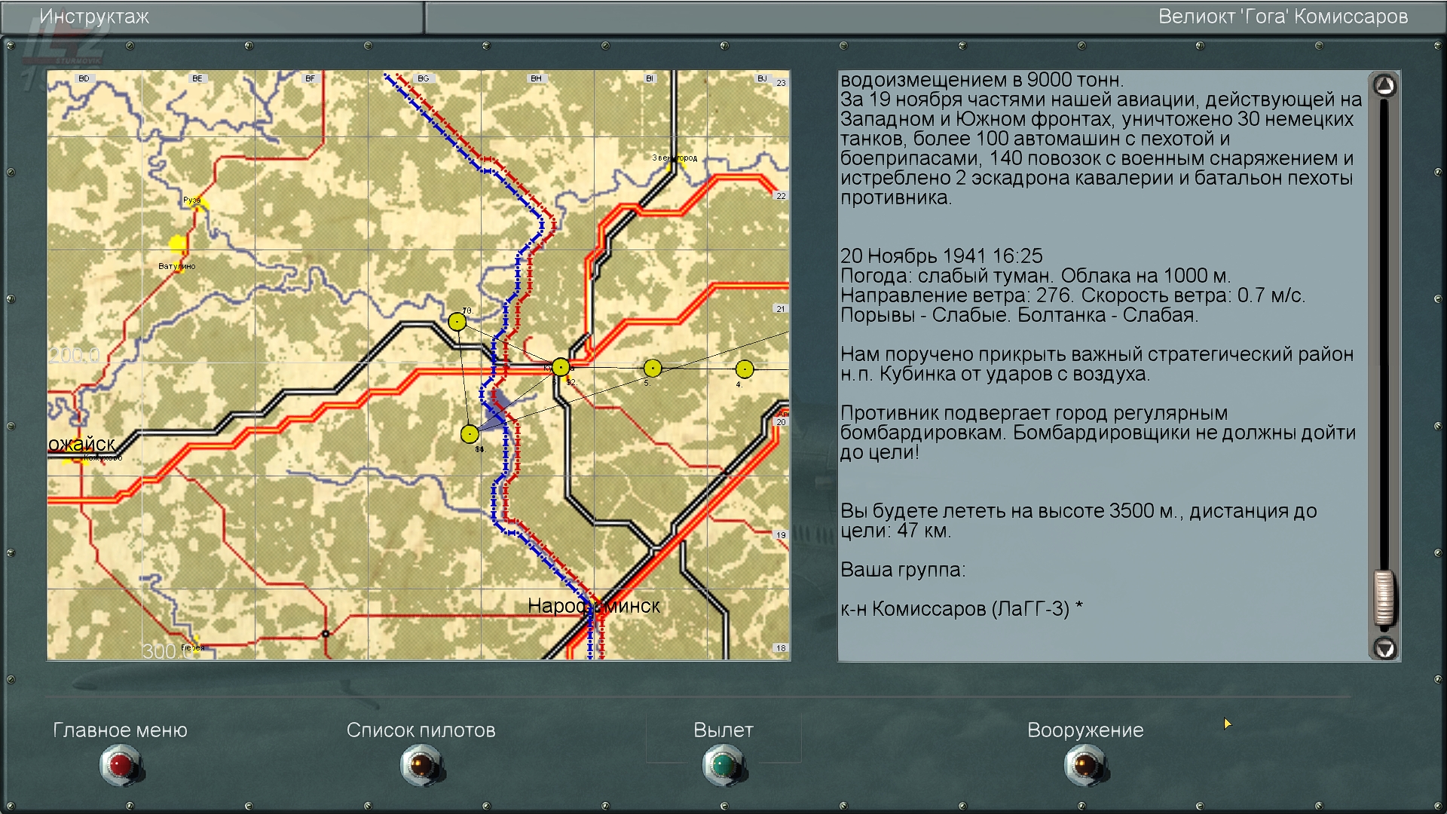Click the southwest waypoint marker on front line

(470, 434)
